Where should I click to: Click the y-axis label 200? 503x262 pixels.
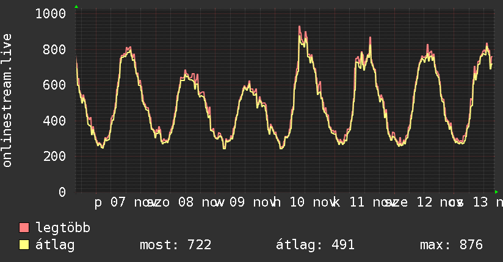(54, 157)
